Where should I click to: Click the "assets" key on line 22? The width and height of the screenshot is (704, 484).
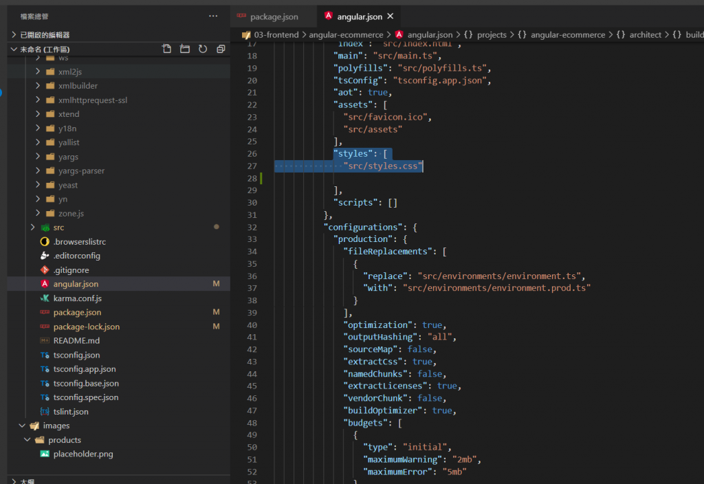pos(353,104)
